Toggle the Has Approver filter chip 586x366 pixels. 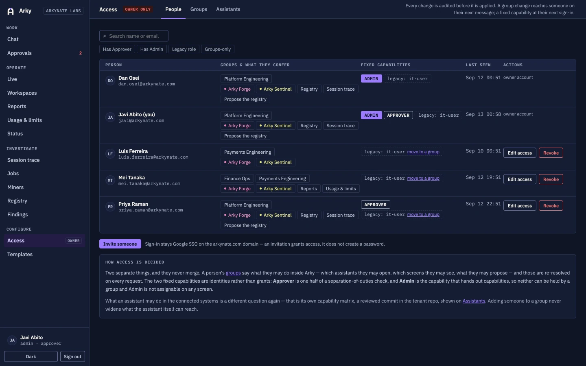117,49
